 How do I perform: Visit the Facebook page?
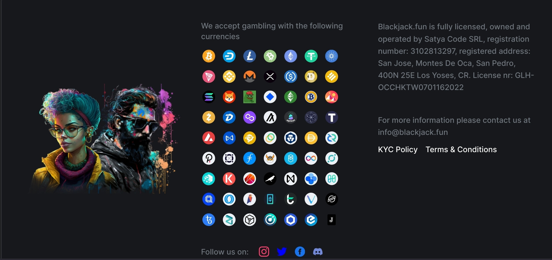coord(300,252)
